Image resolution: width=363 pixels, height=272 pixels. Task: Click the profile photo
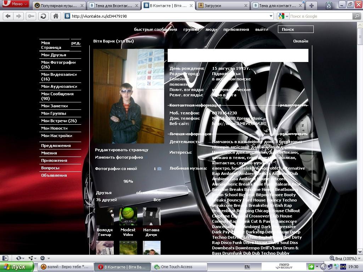[x=128, y=96]
